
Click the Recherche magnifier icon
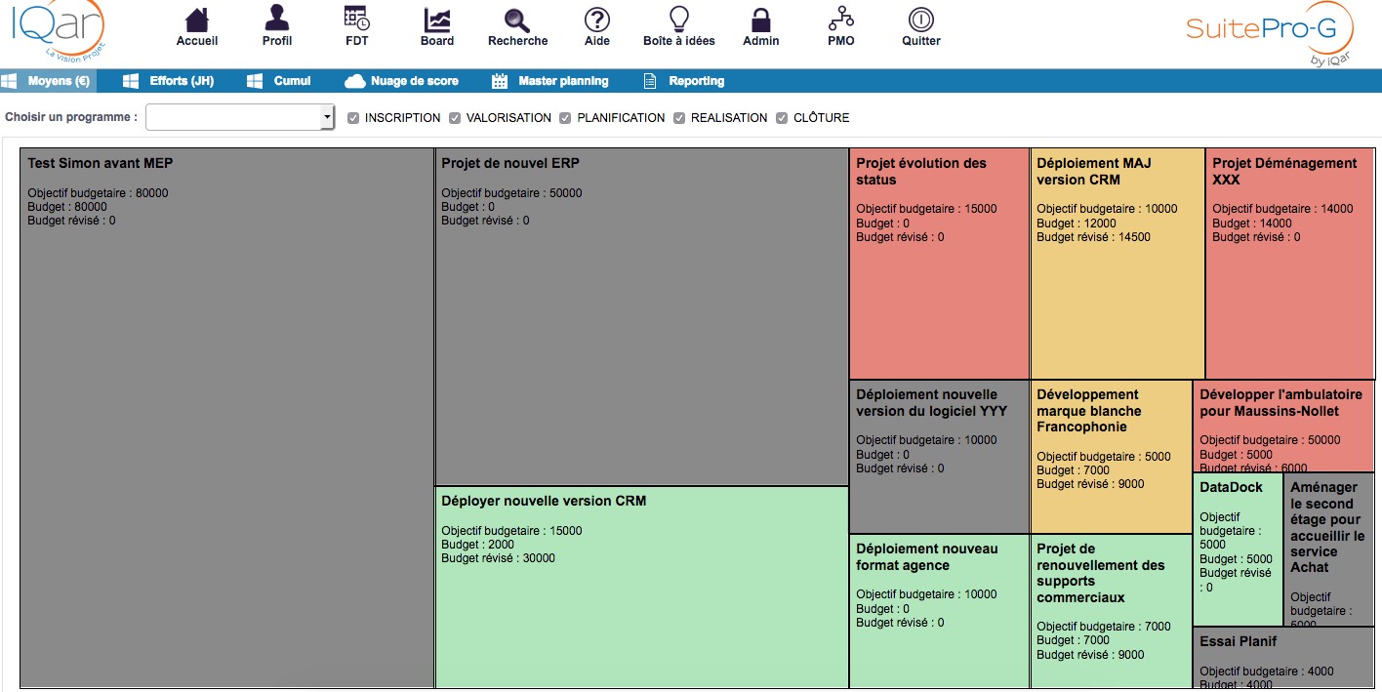point(517,20)
